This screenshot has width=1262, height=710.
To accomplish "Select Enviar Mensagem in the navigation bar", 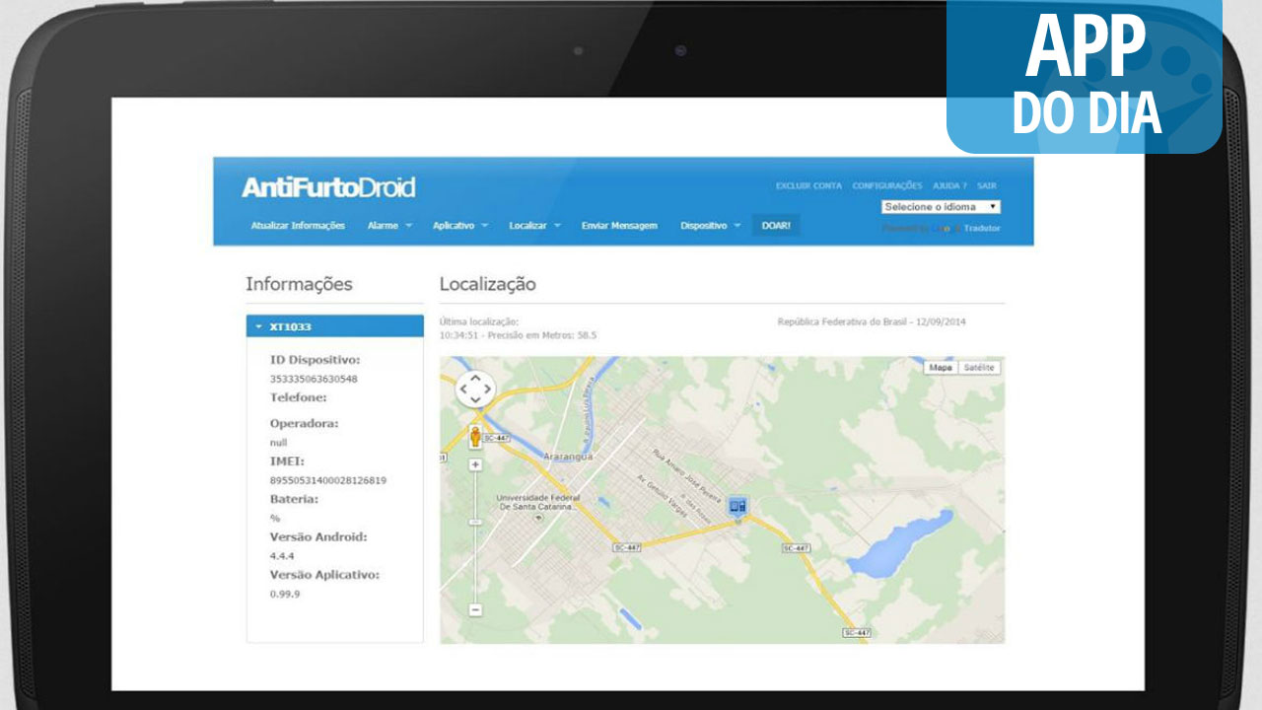I will (x=619, y=225).
